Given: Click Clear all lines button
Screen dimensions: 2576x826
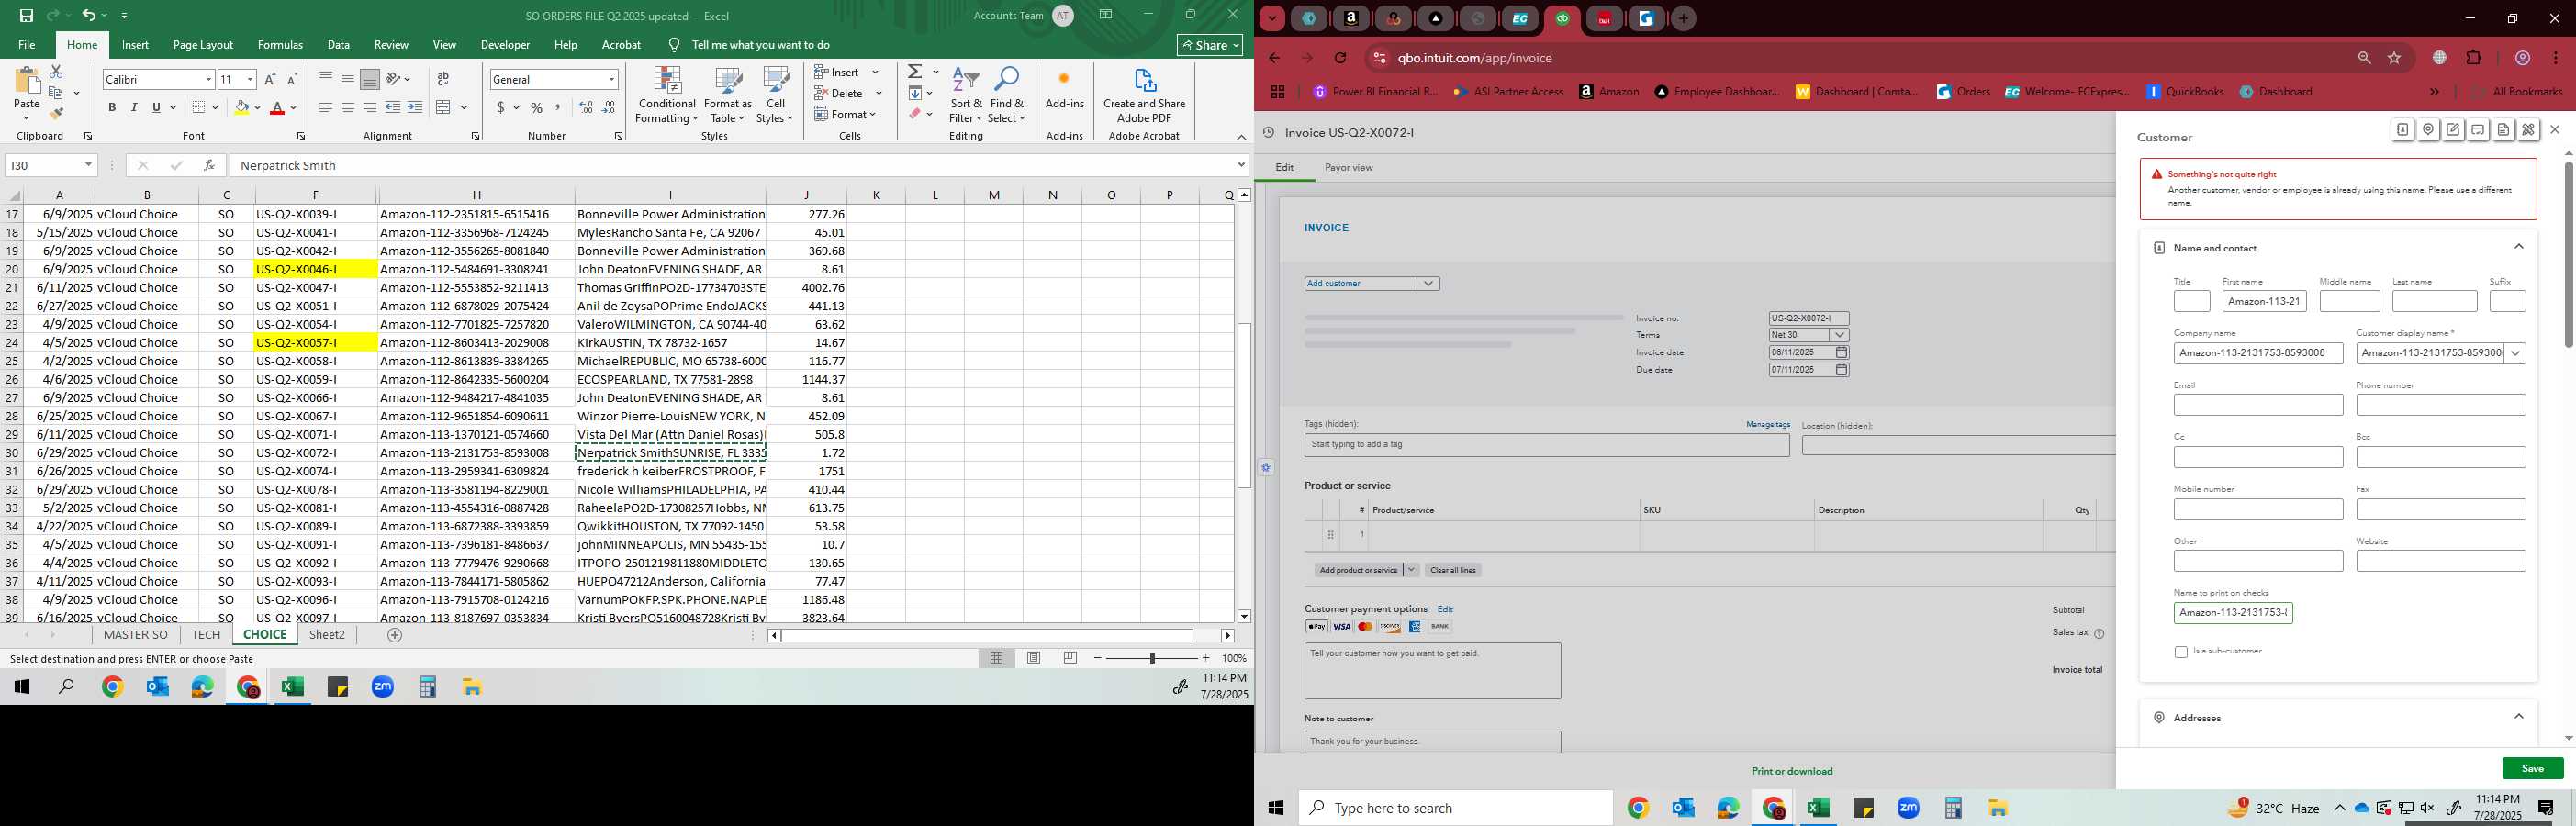Looking at the screenshot, I should 1453,570.
